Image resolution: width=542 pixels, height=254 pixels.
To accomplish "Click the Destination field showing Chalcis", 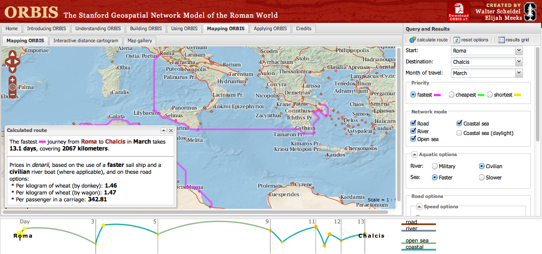I will pos(483,62).
